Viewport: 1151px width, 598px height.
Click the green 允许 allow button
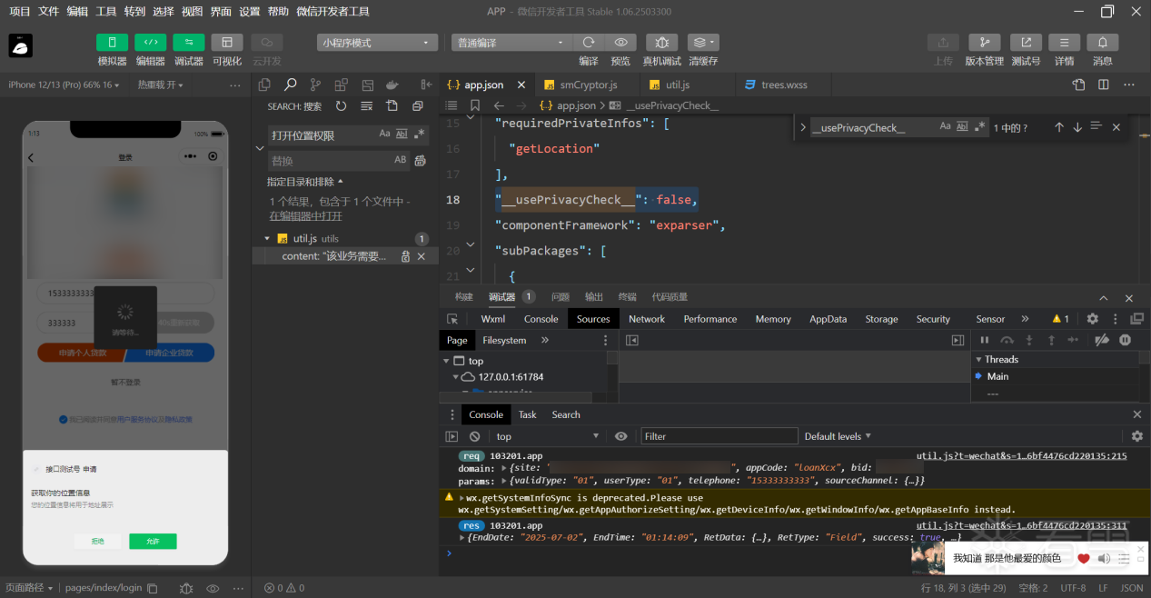[x=153, y=542]
